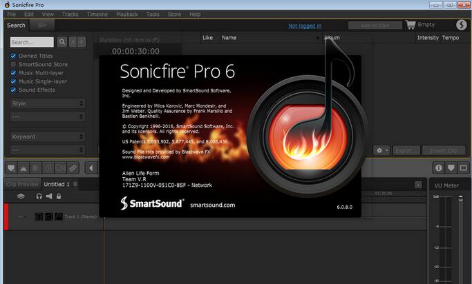Image resolution: width=472 pixels, height=284 pixels.
Task: Click the Add to Cart button
Action: click(375, 26)
